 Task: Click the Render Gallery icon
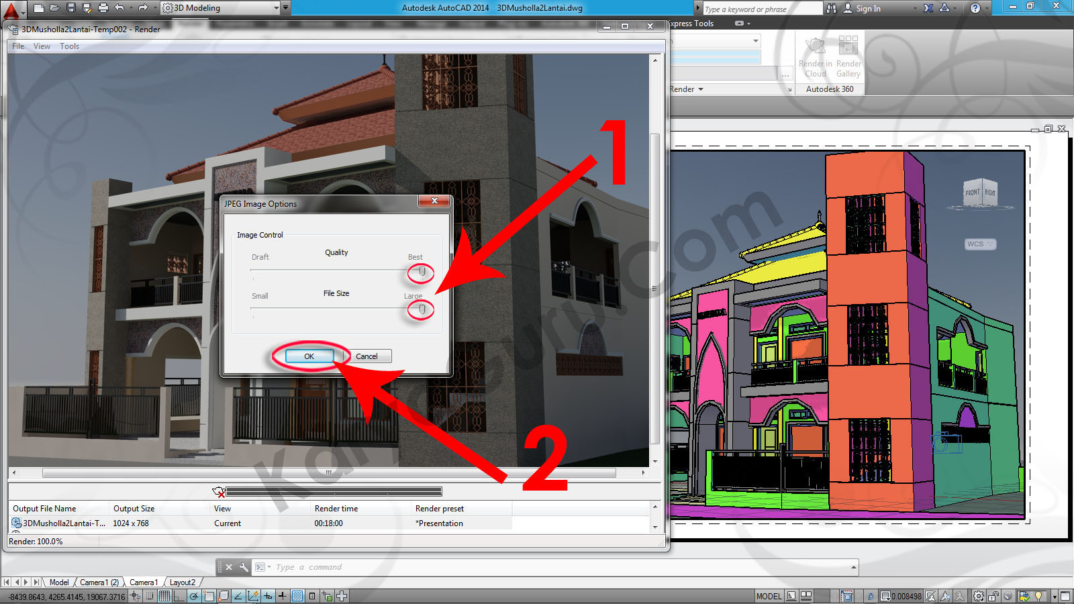click(x=848, y=56)
